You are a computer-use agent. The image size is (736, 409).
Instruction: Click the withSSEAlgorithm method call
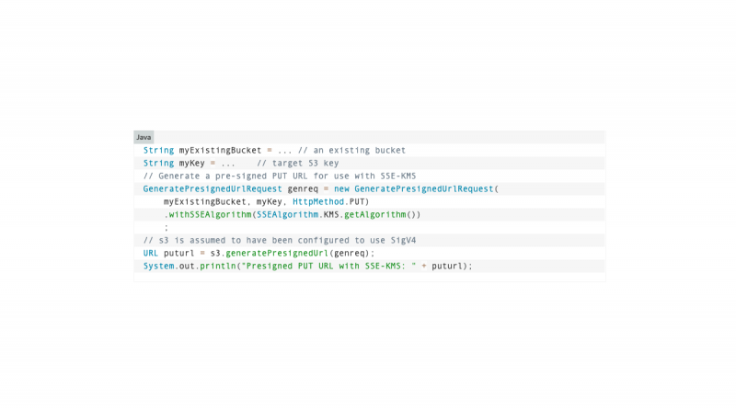tap(210, 214)
